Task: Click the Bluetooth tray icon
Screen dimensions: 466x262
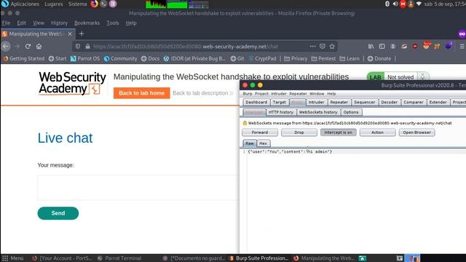Action: 387,4
